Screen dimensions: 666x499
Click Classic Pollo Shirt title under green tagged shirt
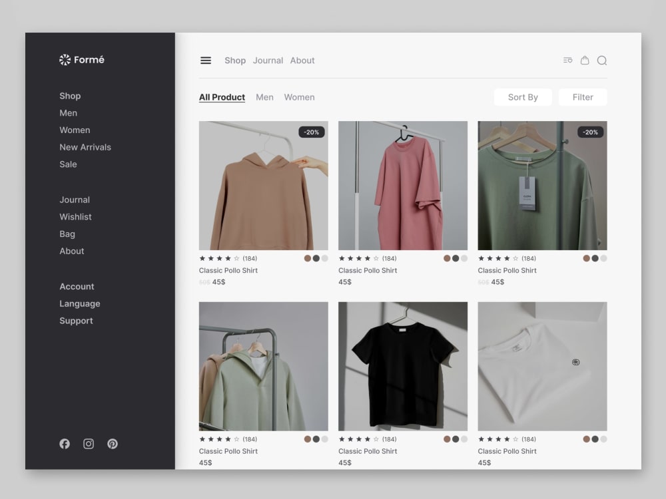[507, 270]
